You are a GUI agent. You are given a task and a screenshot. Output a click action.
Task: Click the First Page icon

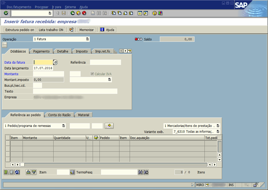(113, 13)
